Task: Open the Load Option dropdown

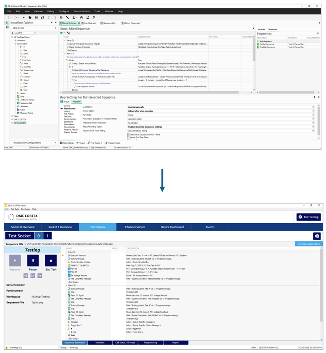Action: point(221,107)
